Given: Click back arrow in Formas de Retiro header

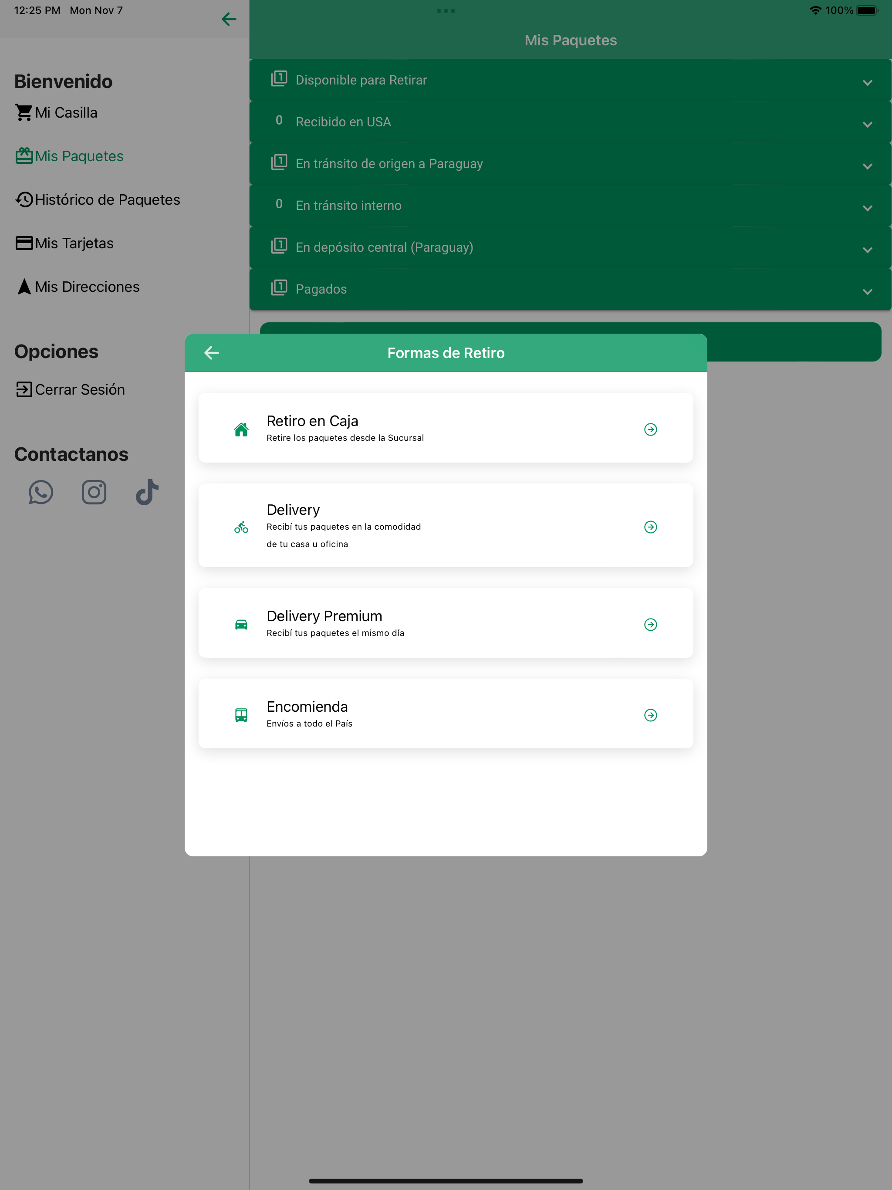Looking at the screenshot, I should (211, 353).
